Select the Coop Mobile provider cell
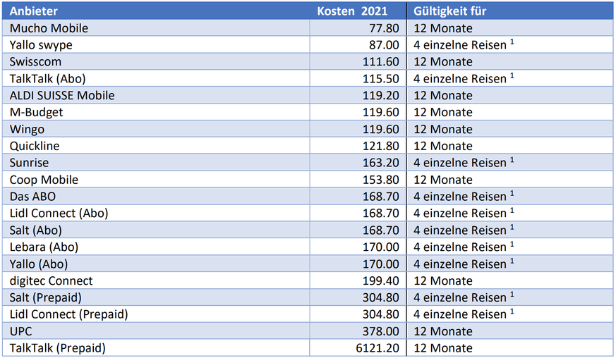616x358 pixels. pyautogui.click(x=44, y=180)
